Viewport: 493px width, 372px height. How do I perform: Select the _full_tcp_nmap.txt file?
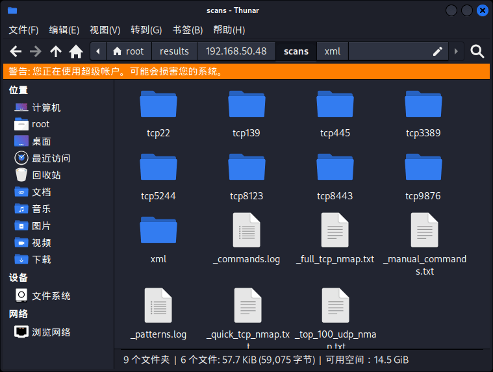pos(335,239)
